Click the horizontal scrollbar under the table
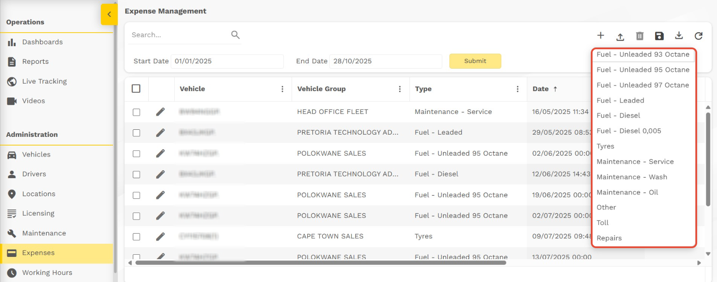The image size is (717, 282). (x=320, y=263)
